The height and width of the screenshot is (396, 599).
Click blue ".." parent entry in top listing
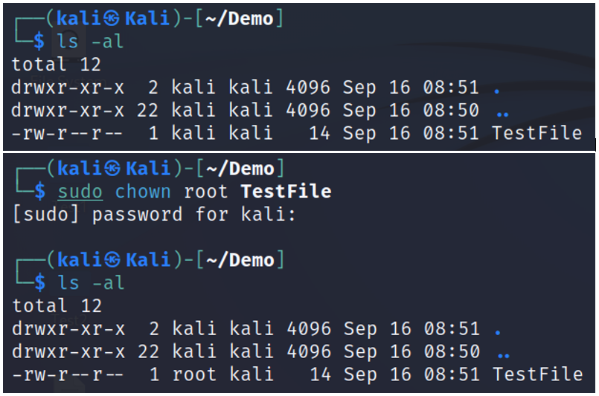coord(502,111)
